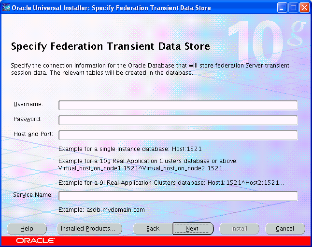Viewport: 312px width, 247px height.
Task: Click the 'Example for a single instance database' text
Action: point(130,149)
